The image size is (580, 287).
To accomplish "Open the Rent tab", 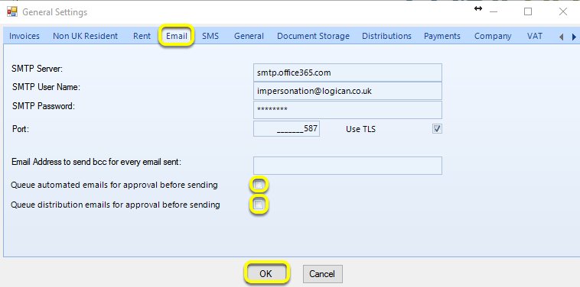I will pos(142,36).
